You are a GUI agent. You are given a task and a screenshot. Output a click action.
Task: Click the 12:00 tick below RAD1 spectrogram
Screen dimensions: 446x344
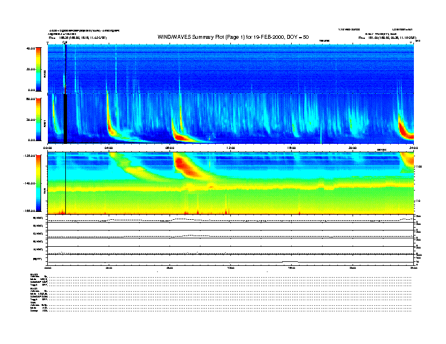(x=231, y=148)
